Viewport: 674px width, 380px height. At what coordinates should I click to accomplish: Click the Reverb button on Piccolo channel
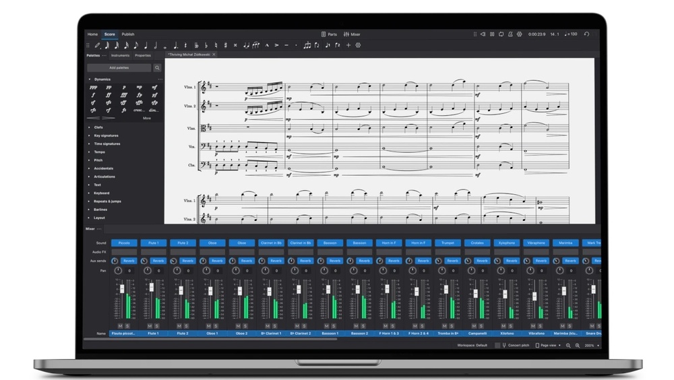coord(128,261)
